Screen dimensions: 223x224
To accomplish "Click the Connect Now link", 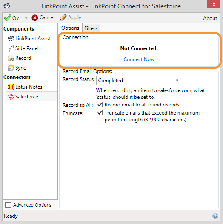I will [x=139, y=59].
